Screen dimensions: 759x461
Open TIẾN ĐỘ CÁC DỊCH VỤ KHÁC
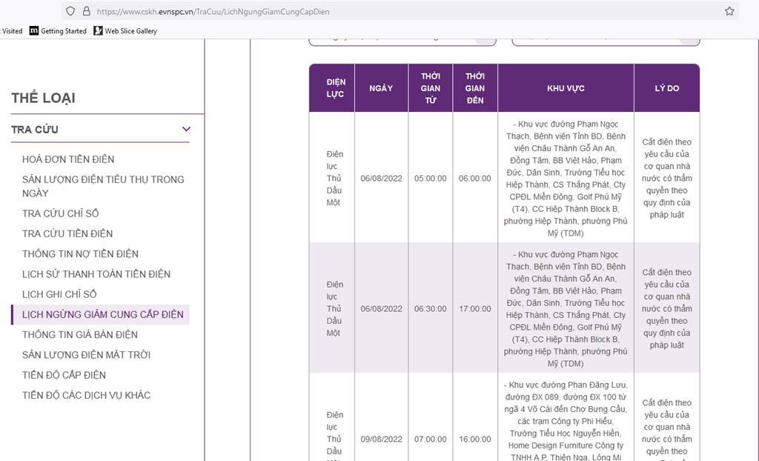point(86,396)
